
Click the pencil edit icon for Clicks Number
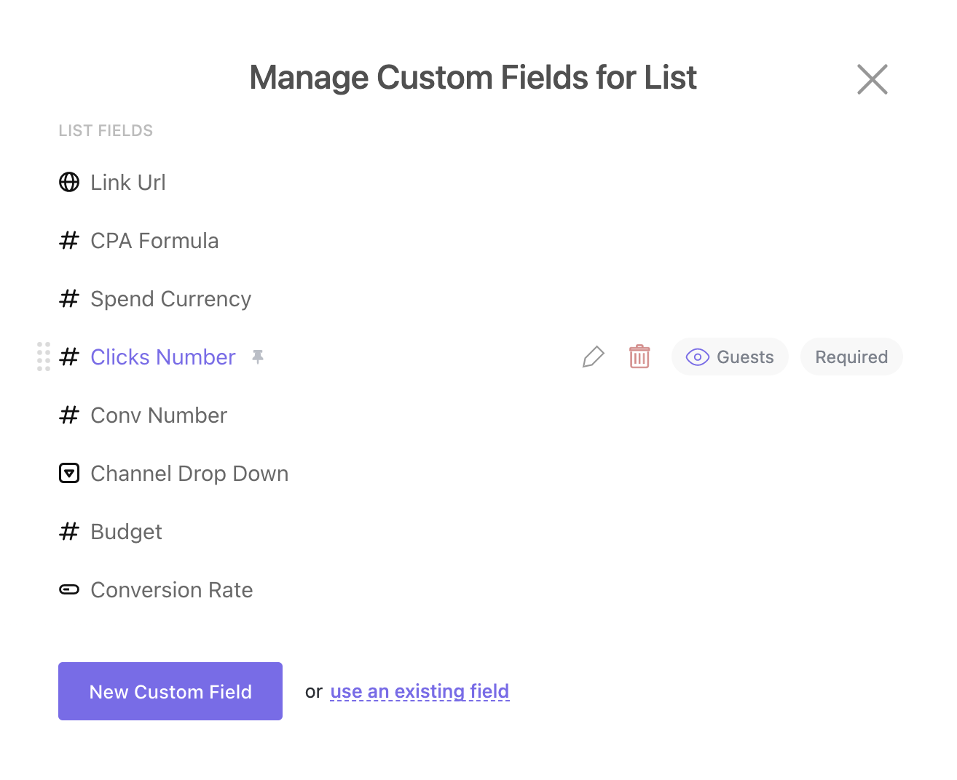(593, 357)
